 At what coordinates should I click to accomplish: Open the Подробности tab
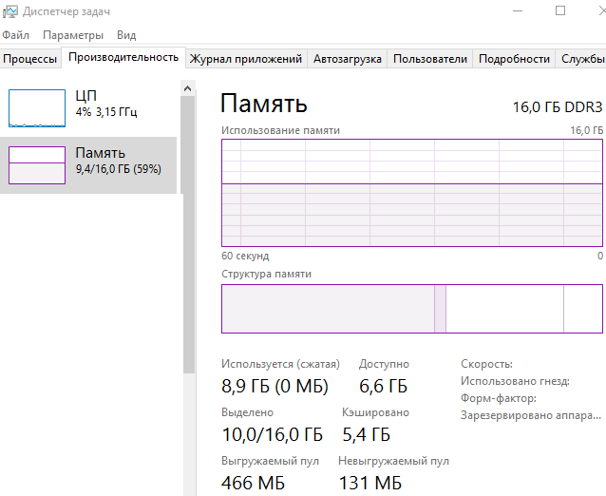pos(514,59)
